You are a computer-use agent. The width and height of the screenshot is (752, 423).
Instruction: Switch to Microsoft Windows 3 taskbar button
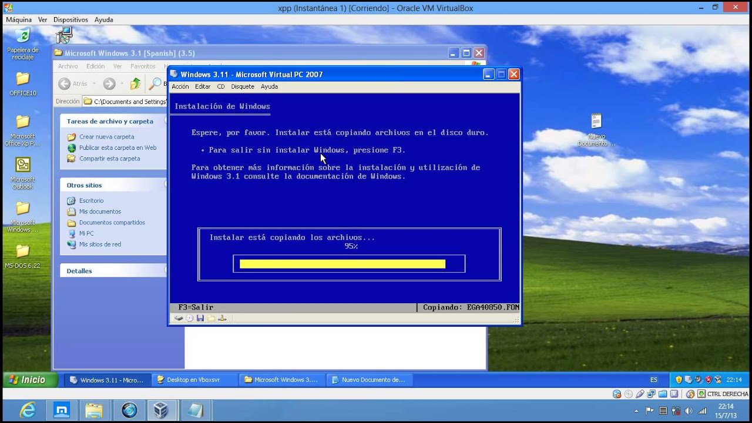point(281,380)
